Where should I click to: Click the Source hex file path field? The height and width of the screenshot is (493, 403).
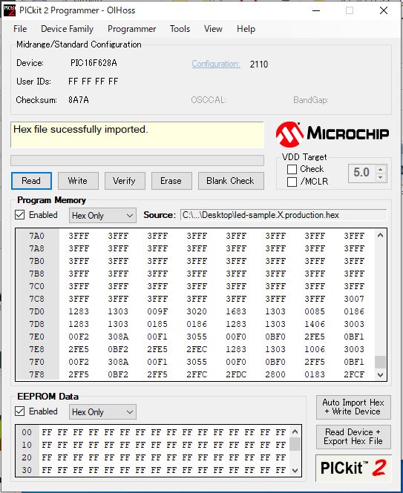(284, 215)
